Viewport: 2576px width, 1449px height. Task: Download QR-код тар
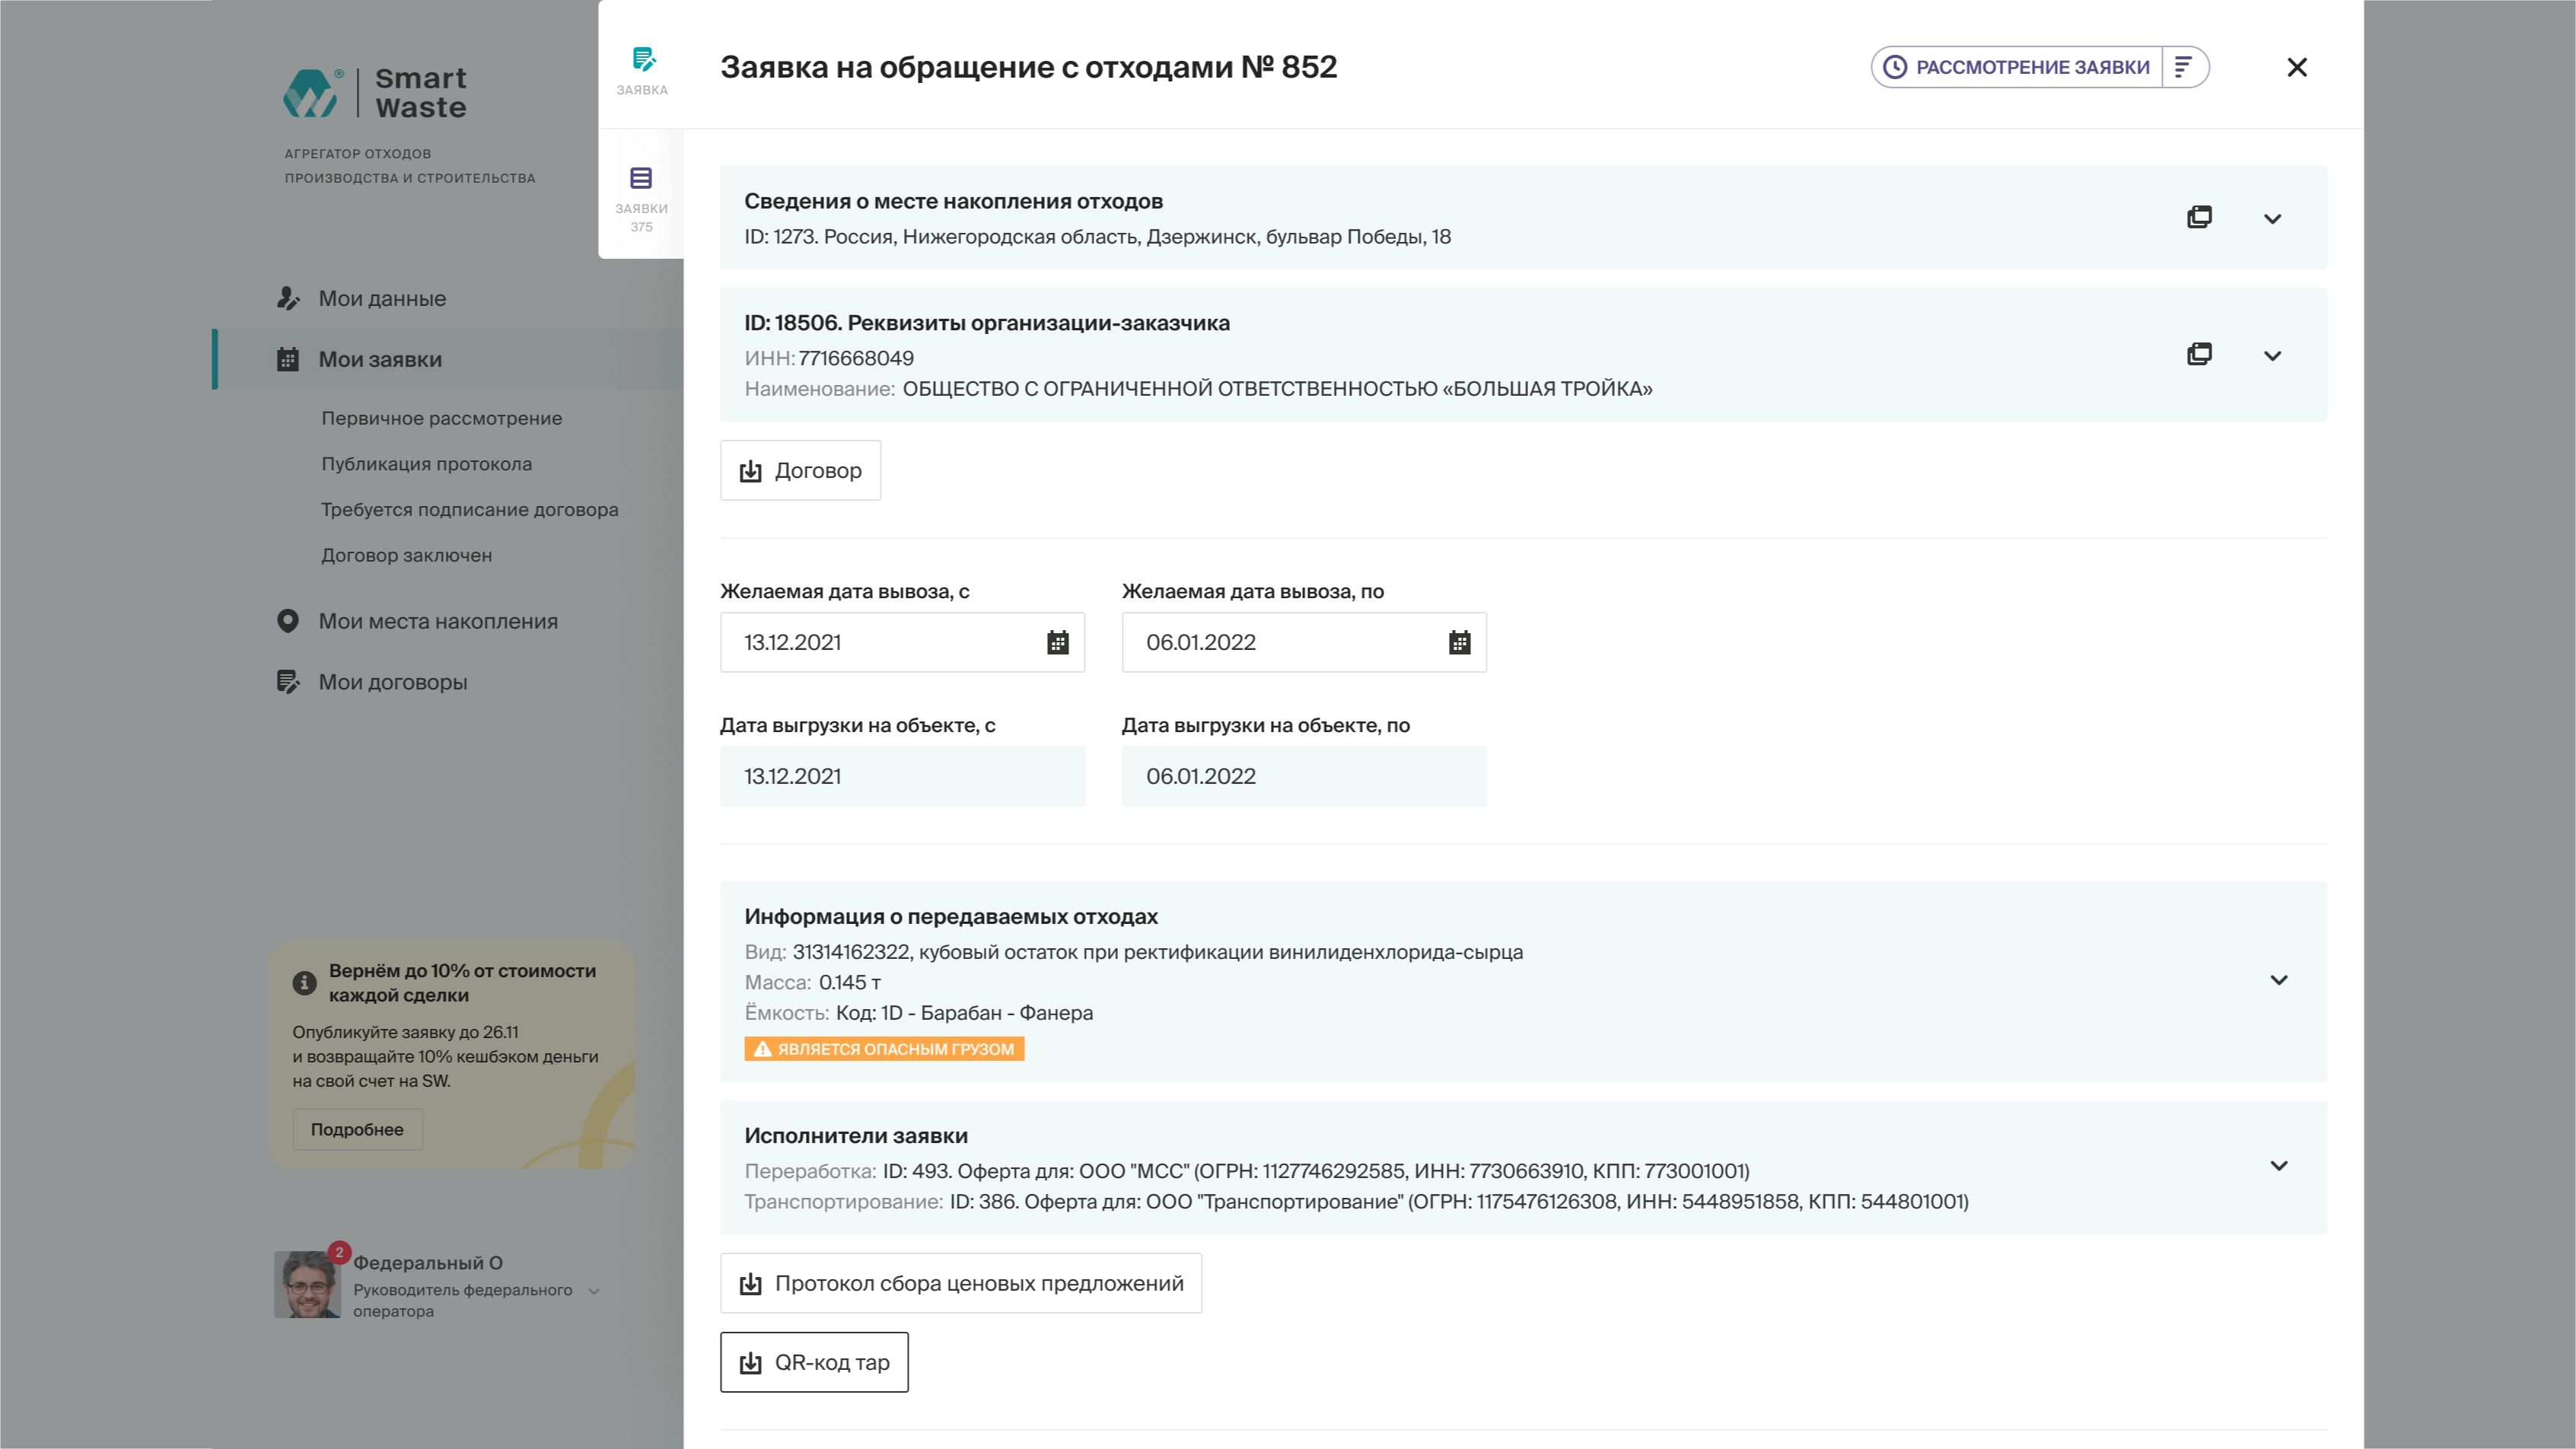814,1362
